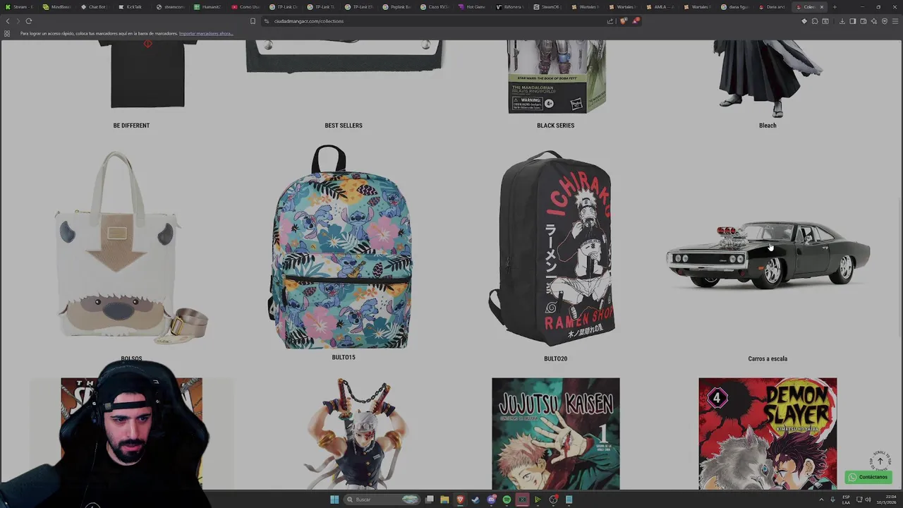Open the apps grid icon on bookmarks bar

7,33
